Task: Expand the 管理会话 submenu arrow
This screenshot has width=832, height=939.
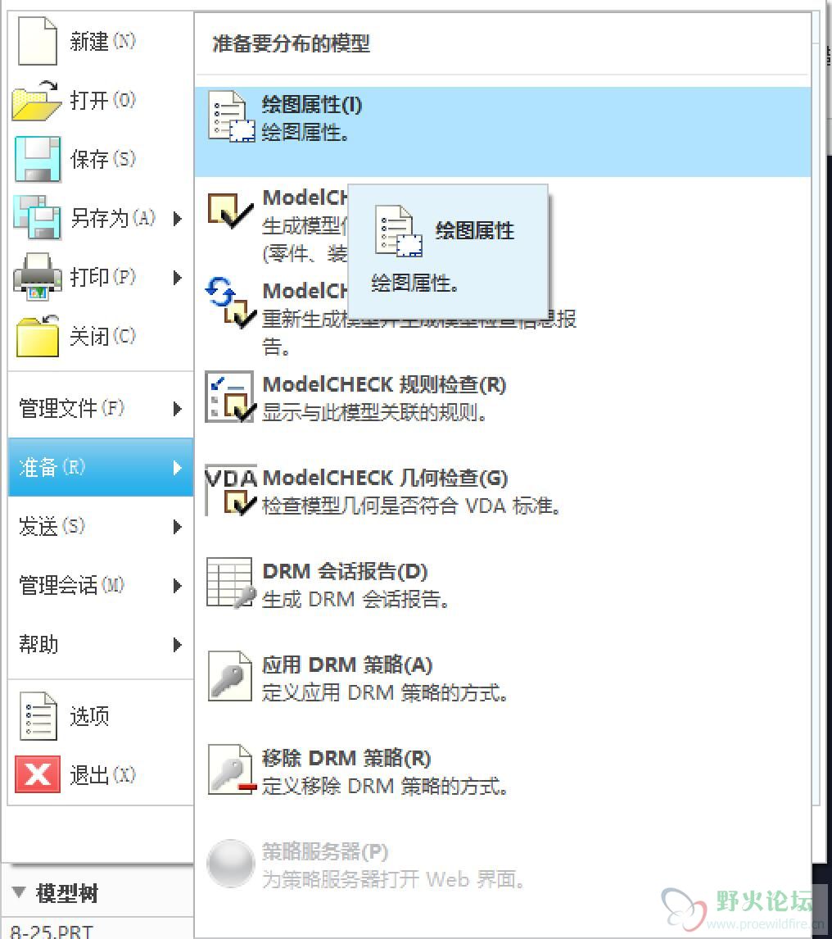Action: coord(177,586)
